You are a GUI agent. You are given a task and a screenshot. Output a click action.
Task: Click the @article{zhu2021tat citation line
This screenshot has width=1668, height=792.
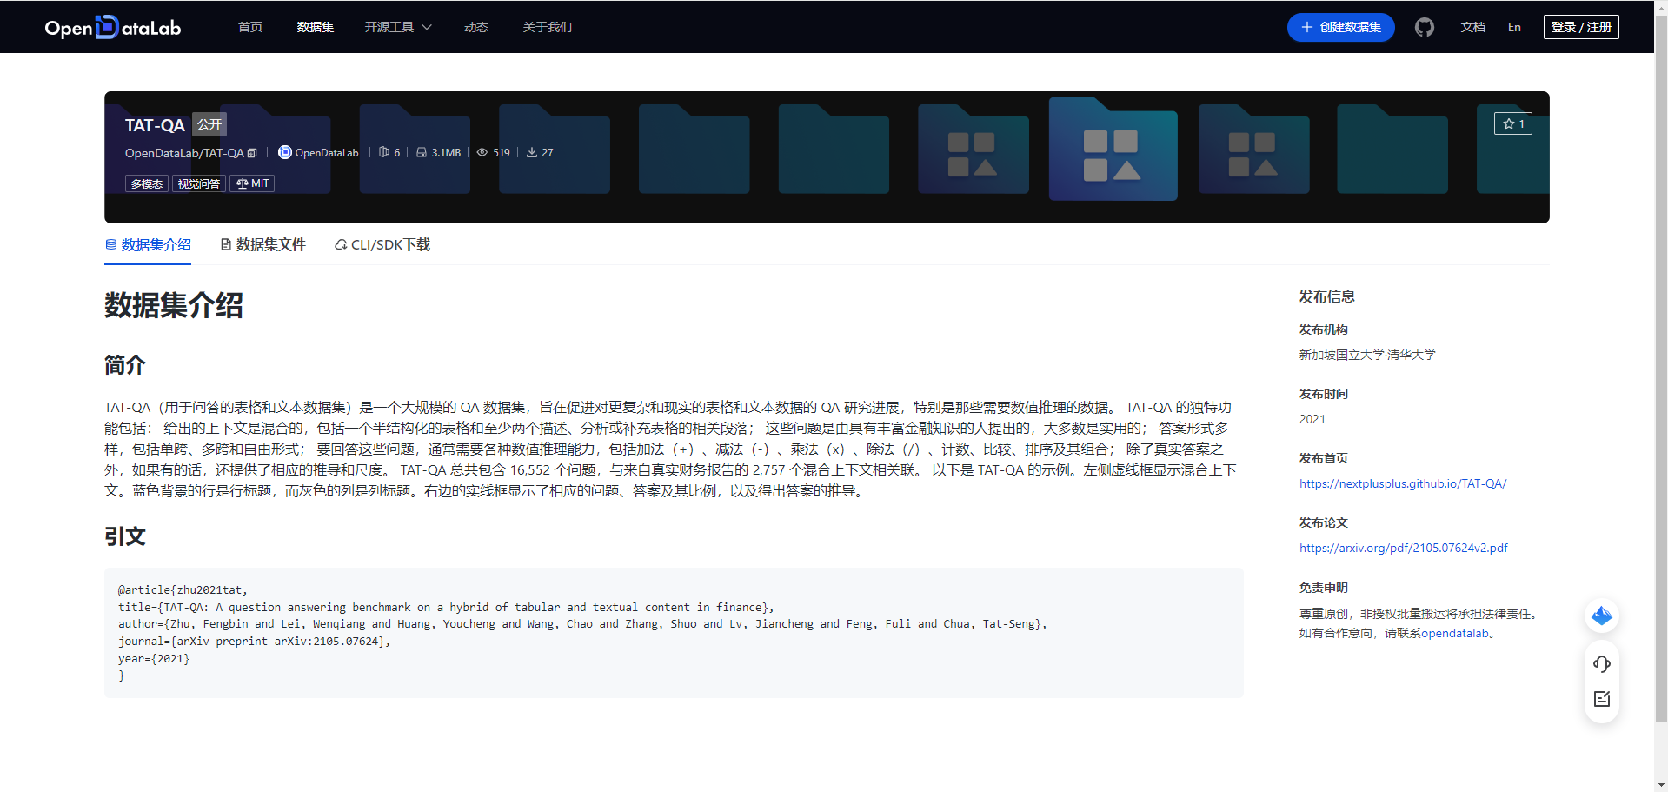point(183,589)
